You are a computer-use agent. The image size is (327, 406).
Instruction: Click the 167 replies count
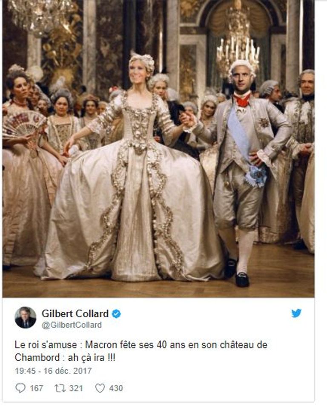click(x=37, y=388)
